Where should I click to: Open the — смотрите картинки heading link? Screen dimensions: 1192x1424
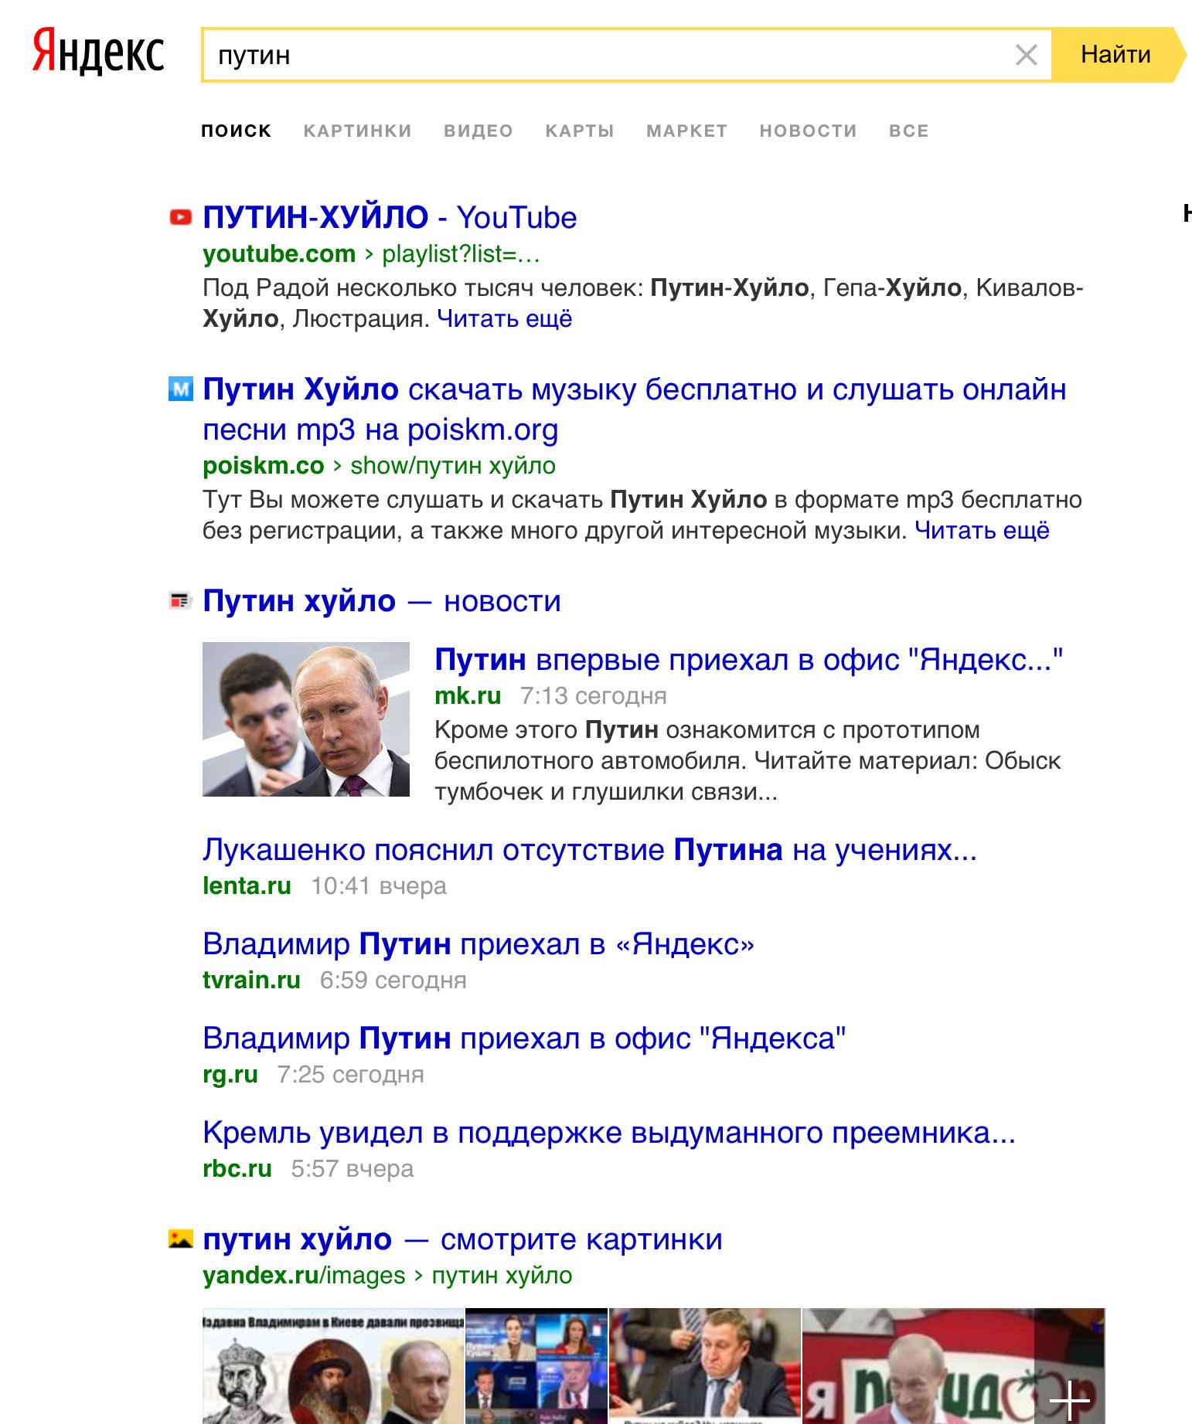point(462,1239)
